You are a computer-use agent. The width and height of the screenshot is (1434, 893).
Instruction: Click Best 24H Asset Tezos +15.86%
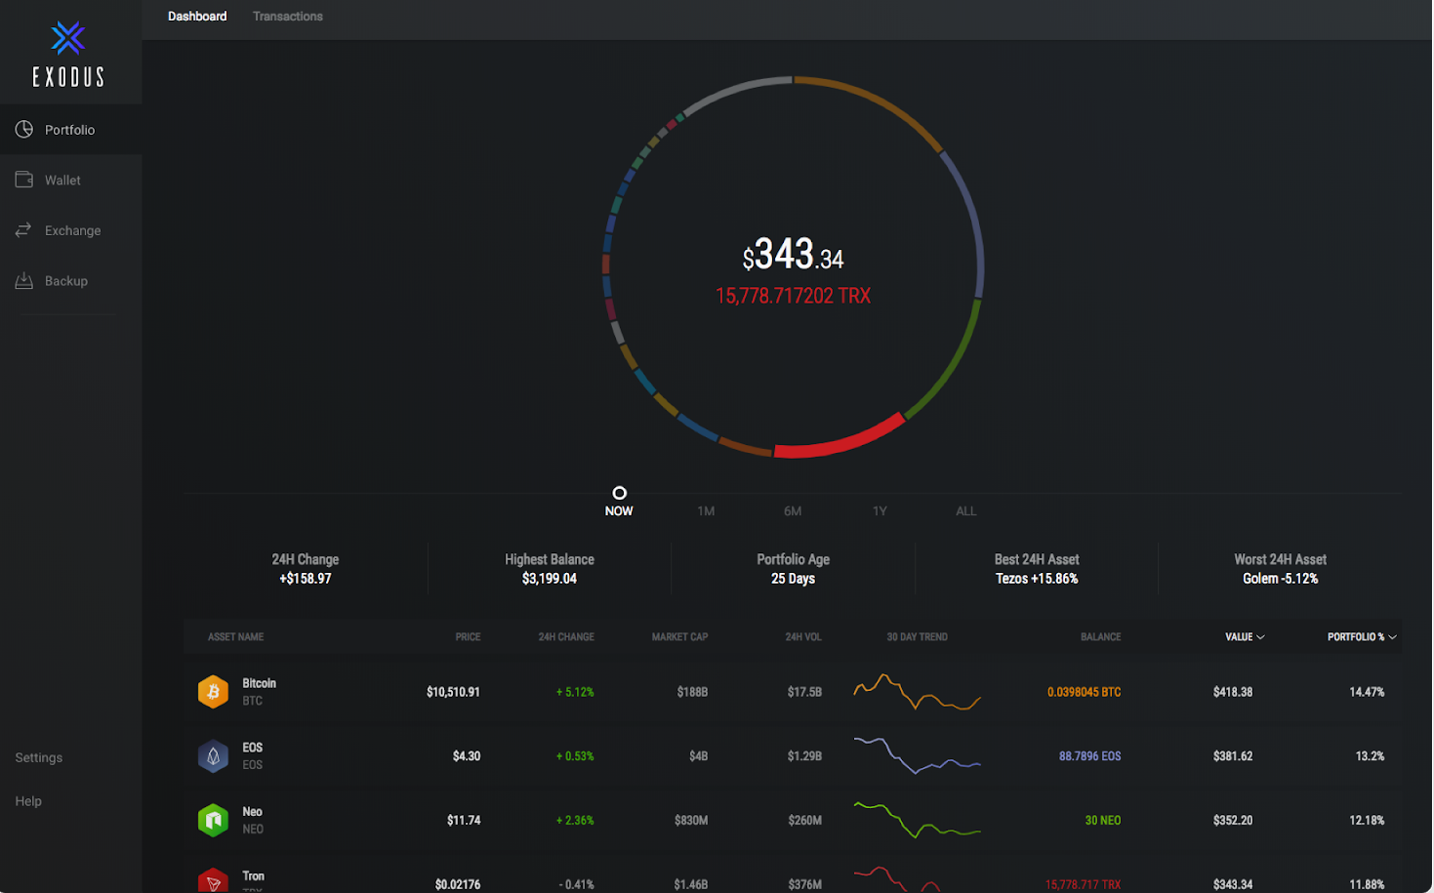click(x=1037, y=569)
